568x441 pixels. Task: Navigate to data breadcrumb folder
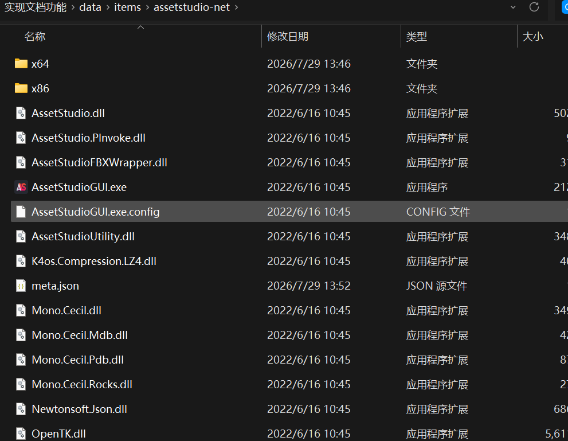[90, 7]
